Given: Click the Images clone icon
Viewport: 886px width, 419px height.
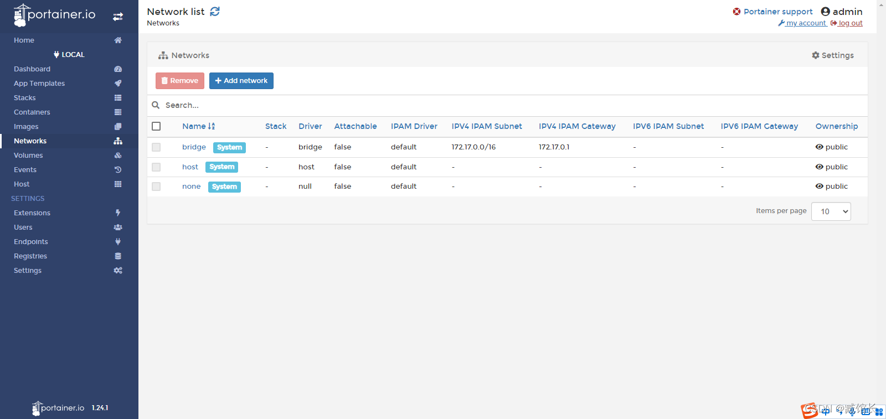Looking at the screenshot, I should (118, 126).
